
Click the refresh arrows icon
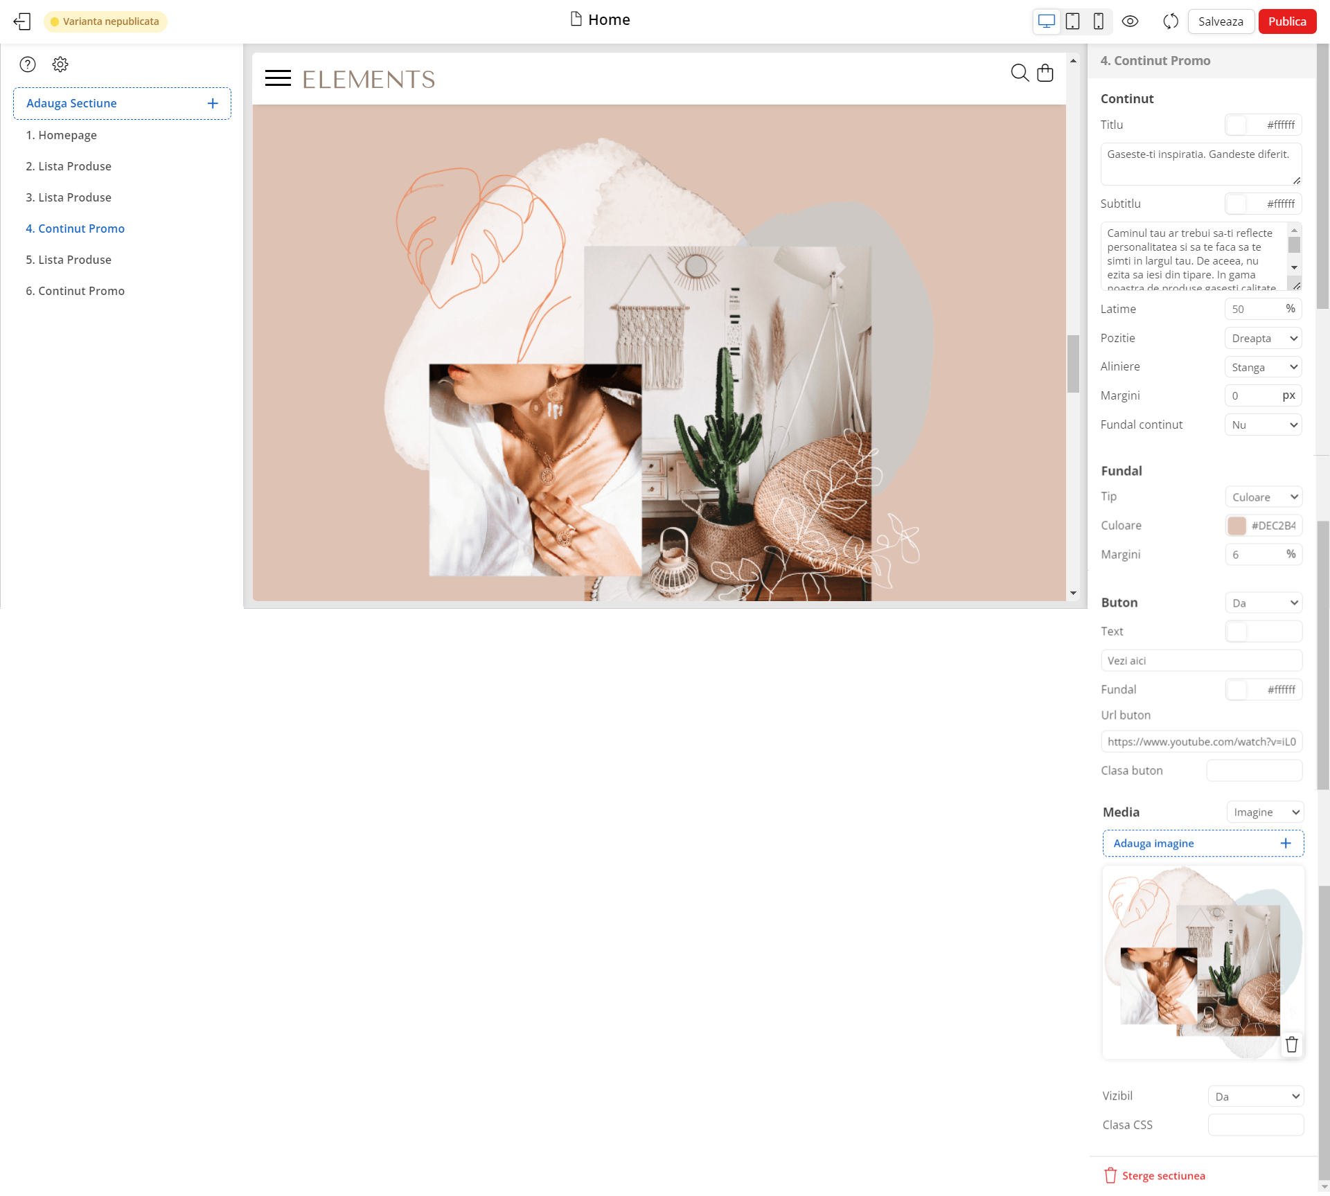point(1171,21)
